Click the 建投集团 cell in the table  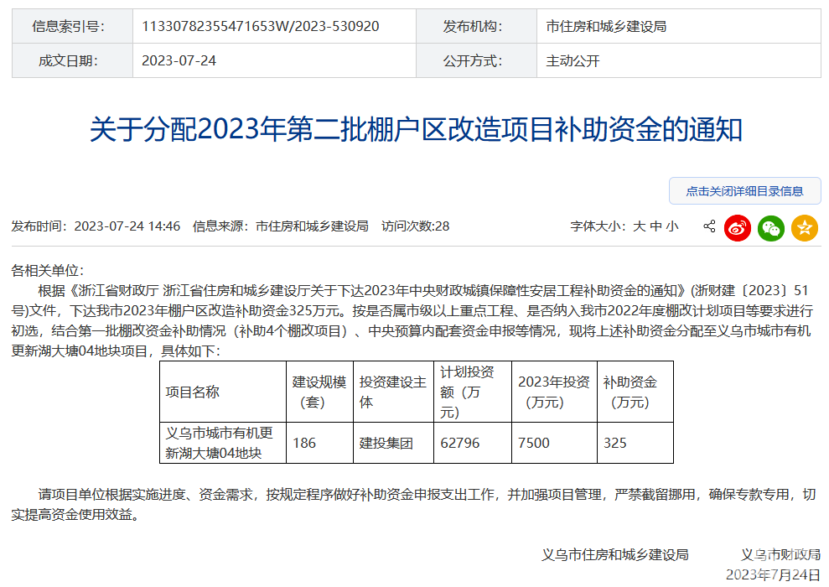pyautogui.click(x=386, y=443)
